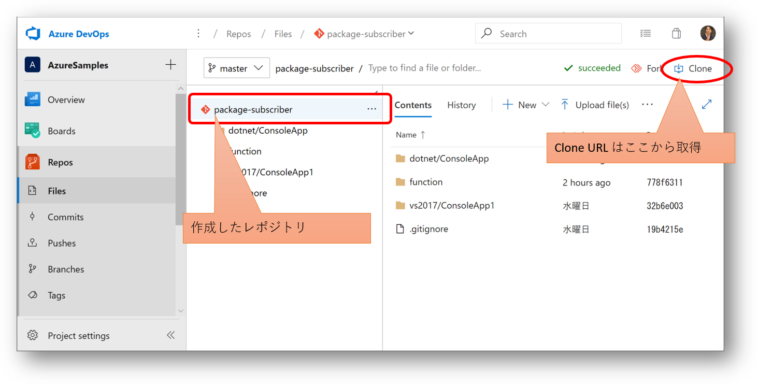Open Project settings

[79, 336]
